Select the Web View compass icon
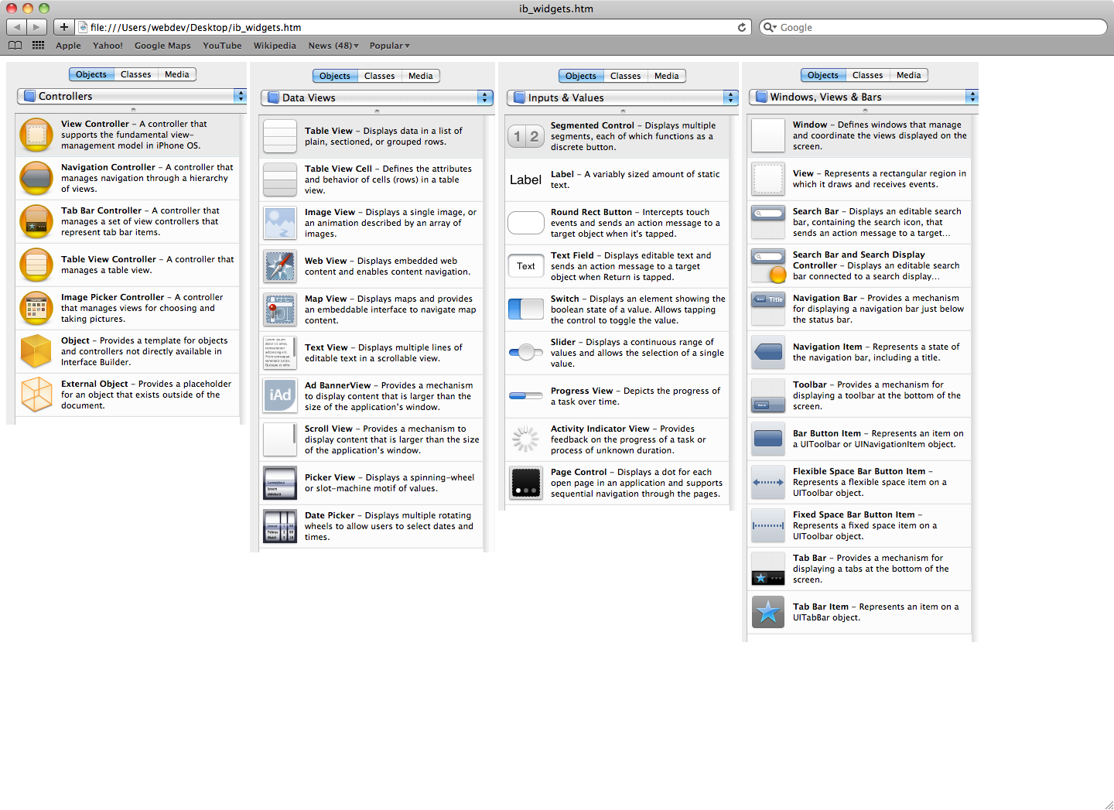Viewport: 1114px width, 810px height. (279, 266)
